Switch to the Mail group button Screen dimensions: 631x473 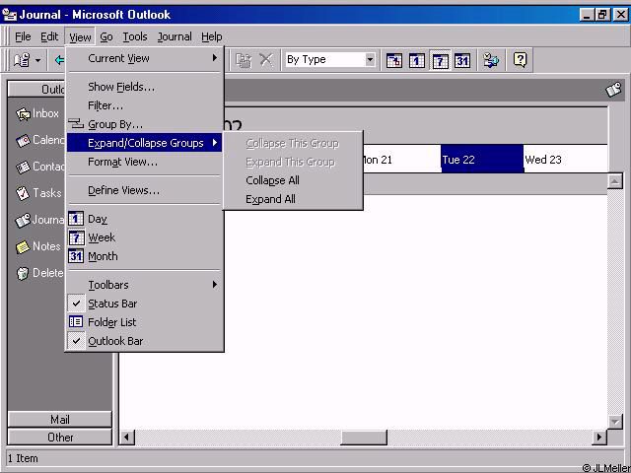pyautogui.click(x=59, y=420)
